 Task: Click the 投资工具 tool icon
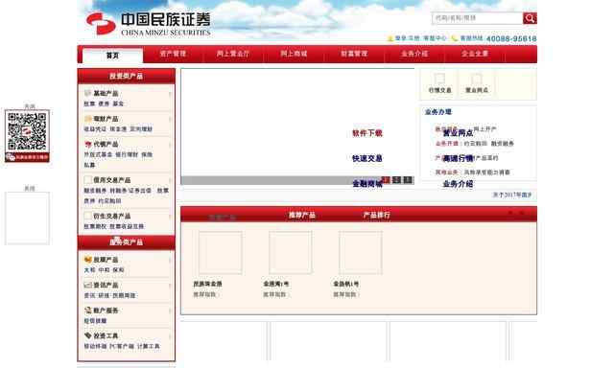click(x=87, y=335)
